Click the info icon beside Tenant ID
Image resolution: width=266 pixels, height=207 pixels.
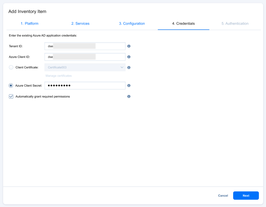pyautogui.click(x=129, y=46)
